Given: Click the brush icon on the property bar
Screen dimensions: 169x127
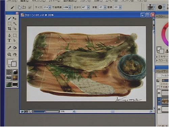Looking at the screenshot, I should pos(12,7).
